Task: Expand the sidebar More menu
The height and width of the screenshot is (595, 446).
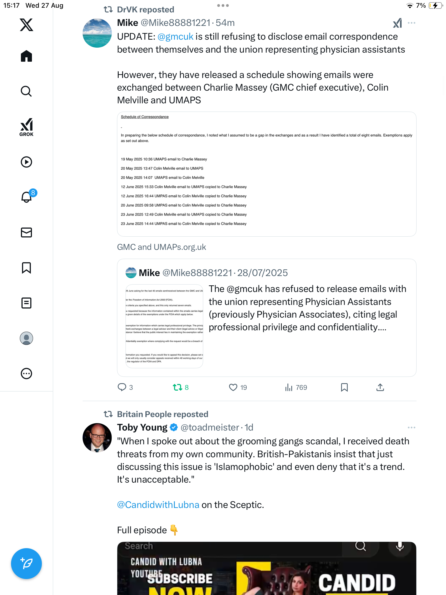Action: tap(26, 374)
